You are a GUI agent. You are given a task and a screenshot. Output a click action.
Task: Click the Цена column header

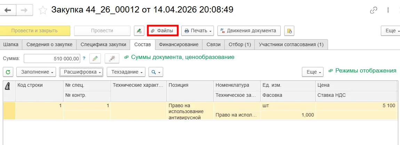pos(357,86)
